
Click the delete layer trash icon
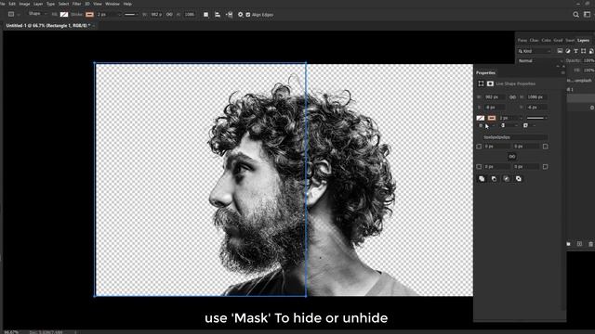(x=591, y=244)
